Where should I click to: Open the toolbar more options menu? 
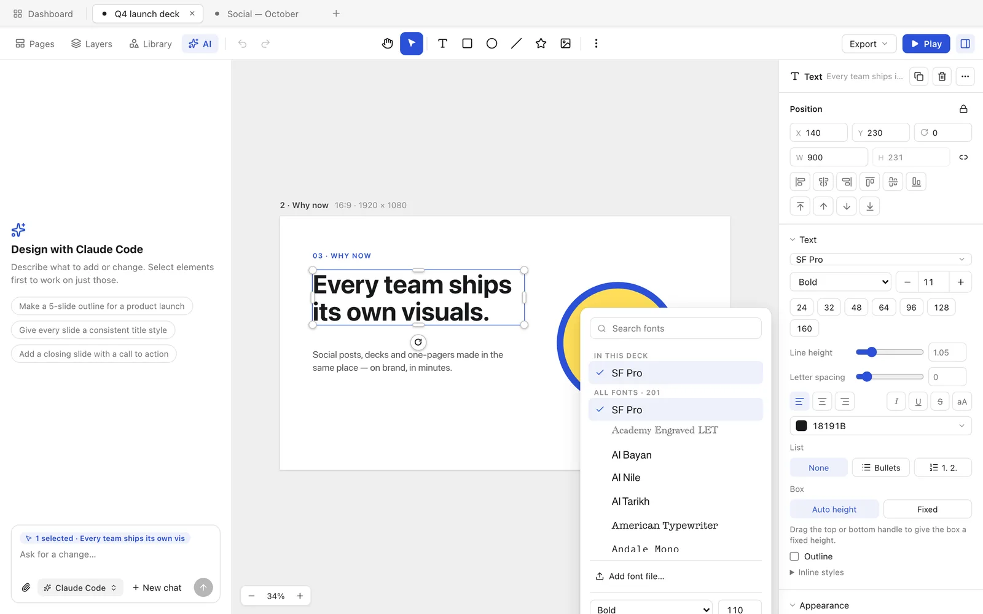pyautogui.click(x=596, y=44)
